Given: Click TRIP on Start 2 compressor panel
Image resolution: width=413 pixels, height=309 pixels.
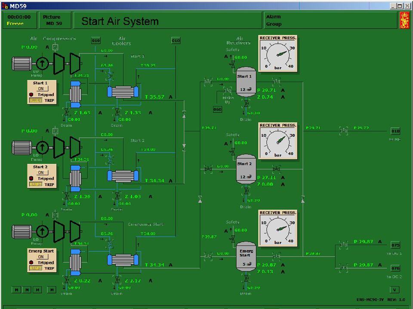Looking at the screenshot, I should [49, 185].
